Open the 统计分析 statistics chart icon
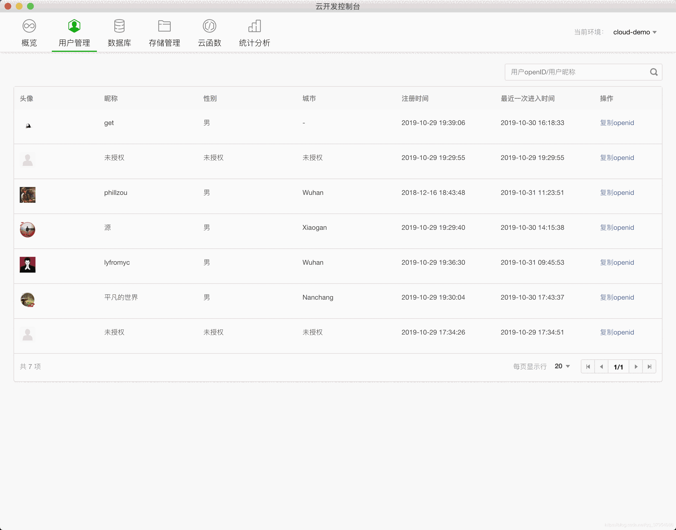 tap(255, 26)
